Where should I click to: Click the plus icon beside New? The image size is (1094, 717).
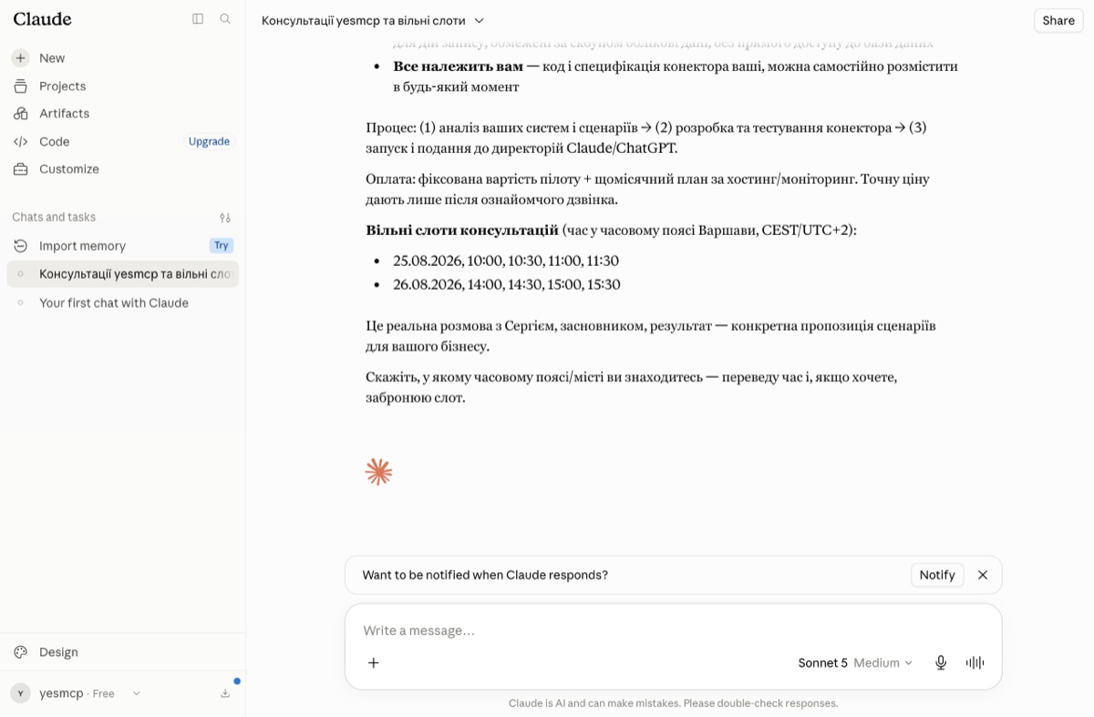20,57
